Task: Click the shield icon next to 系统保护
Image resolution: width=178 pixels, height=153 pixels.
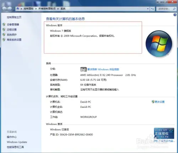Action: tap(4, 35)
